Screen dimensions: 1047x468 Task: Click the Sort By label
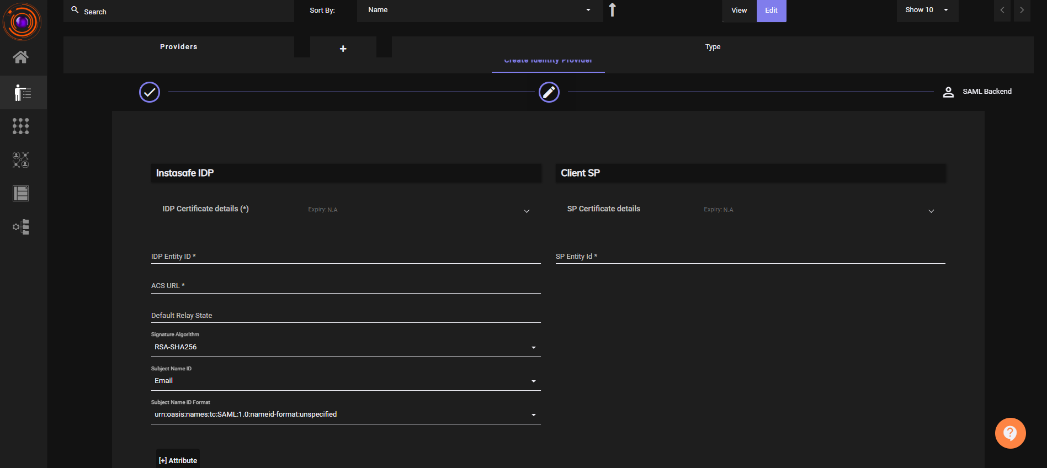click(322, 10)
